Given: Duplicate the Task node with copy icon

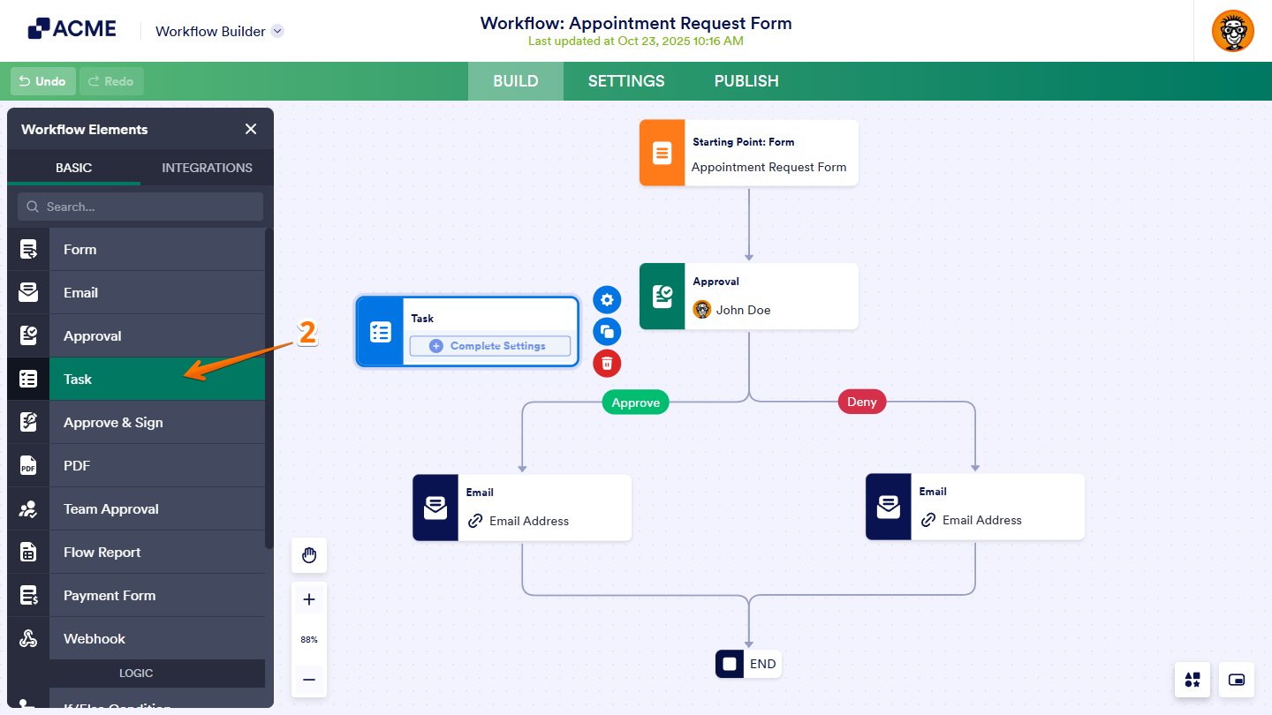Looking at the screenshot, I should pos(607,332).
